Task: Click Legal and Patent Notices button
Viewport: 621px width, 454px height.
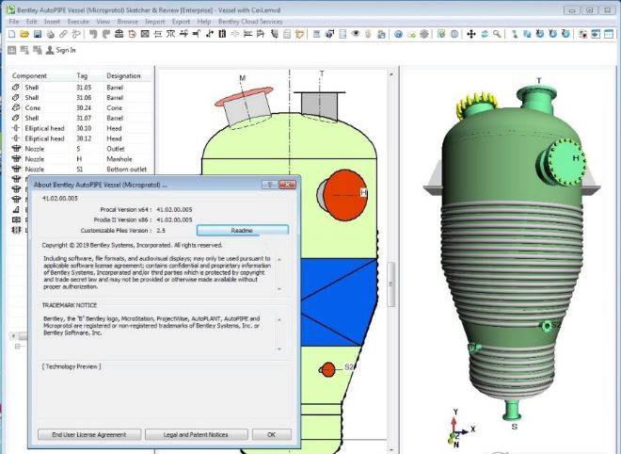Action: click(196, 434)
